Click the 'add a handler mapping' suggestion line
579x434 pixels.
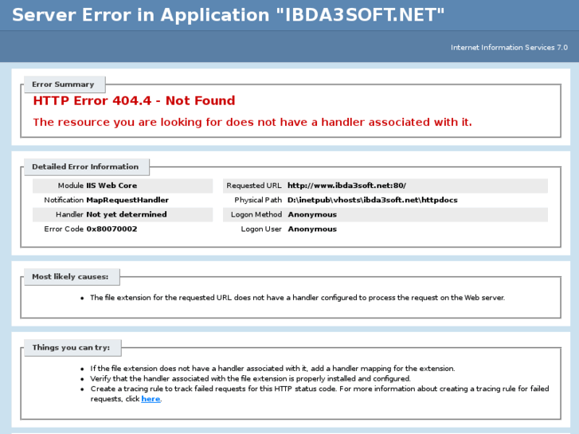[x=272, y=368]
